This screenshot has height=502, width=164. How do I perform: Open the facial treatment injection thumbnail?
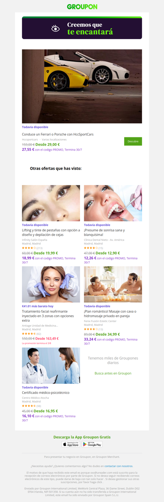pos(51,284)
